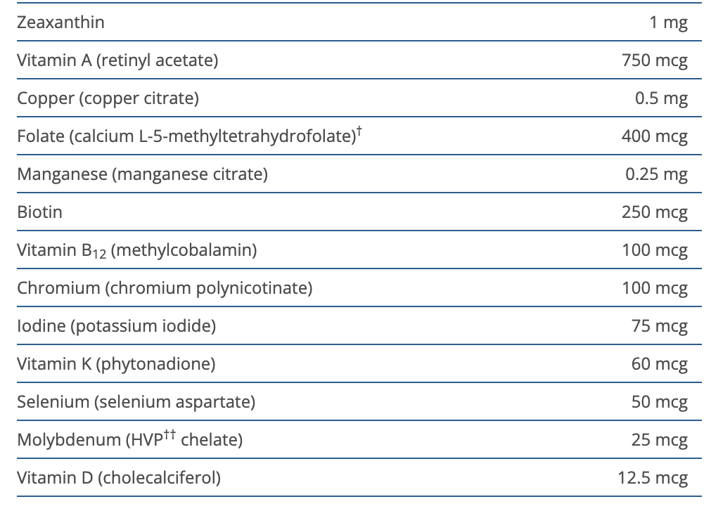
Task: Click the Manganese (manganese citrate) label
Action: pyautogui.click(x=142, y=174)
